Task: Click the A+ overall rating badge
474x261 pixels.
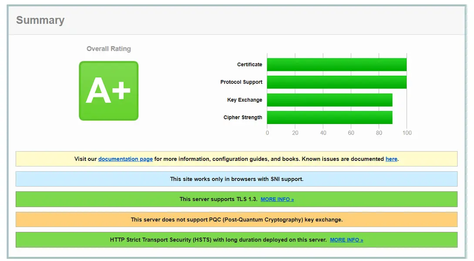Action: (108, 91)
